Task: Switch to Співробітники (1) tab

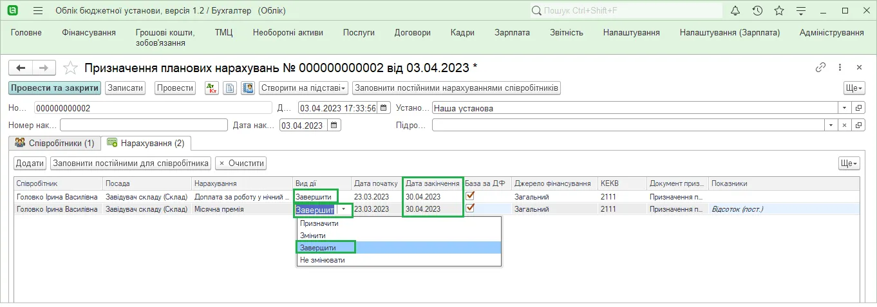Action: 55,143
